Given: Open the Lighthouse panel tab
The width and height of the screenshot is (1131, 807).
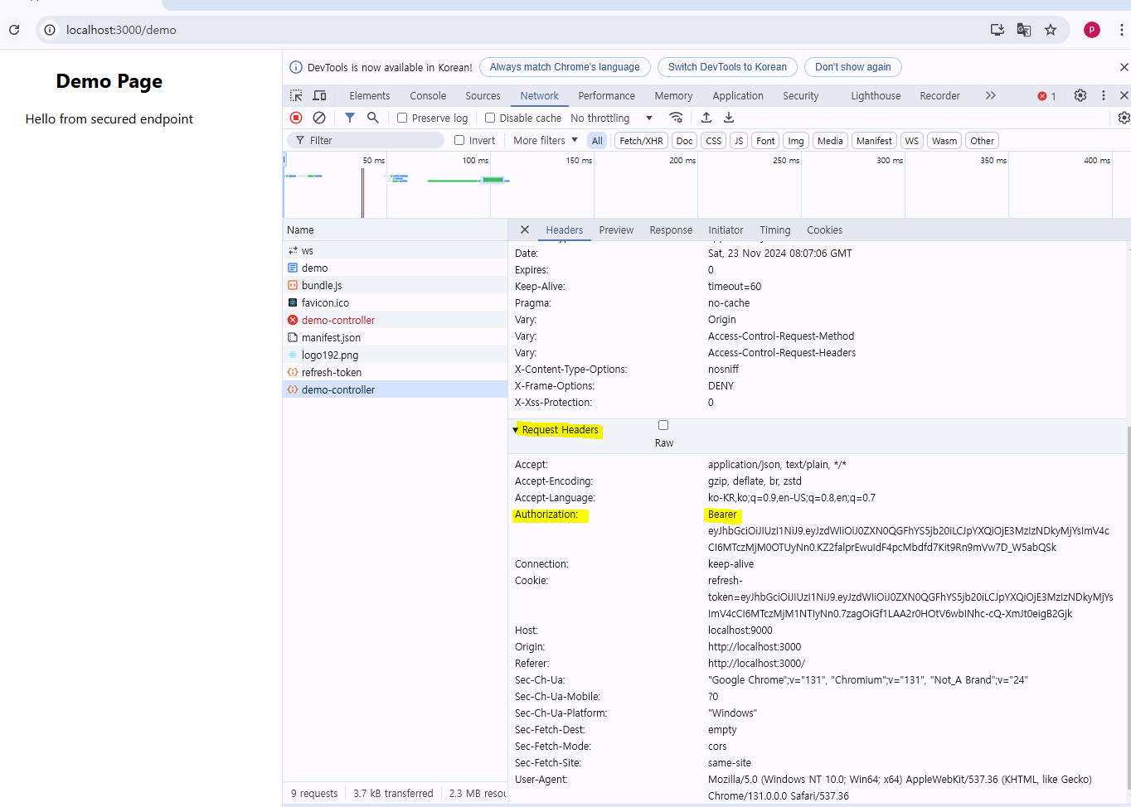Looking at the screenshot, I should [876, 95].
